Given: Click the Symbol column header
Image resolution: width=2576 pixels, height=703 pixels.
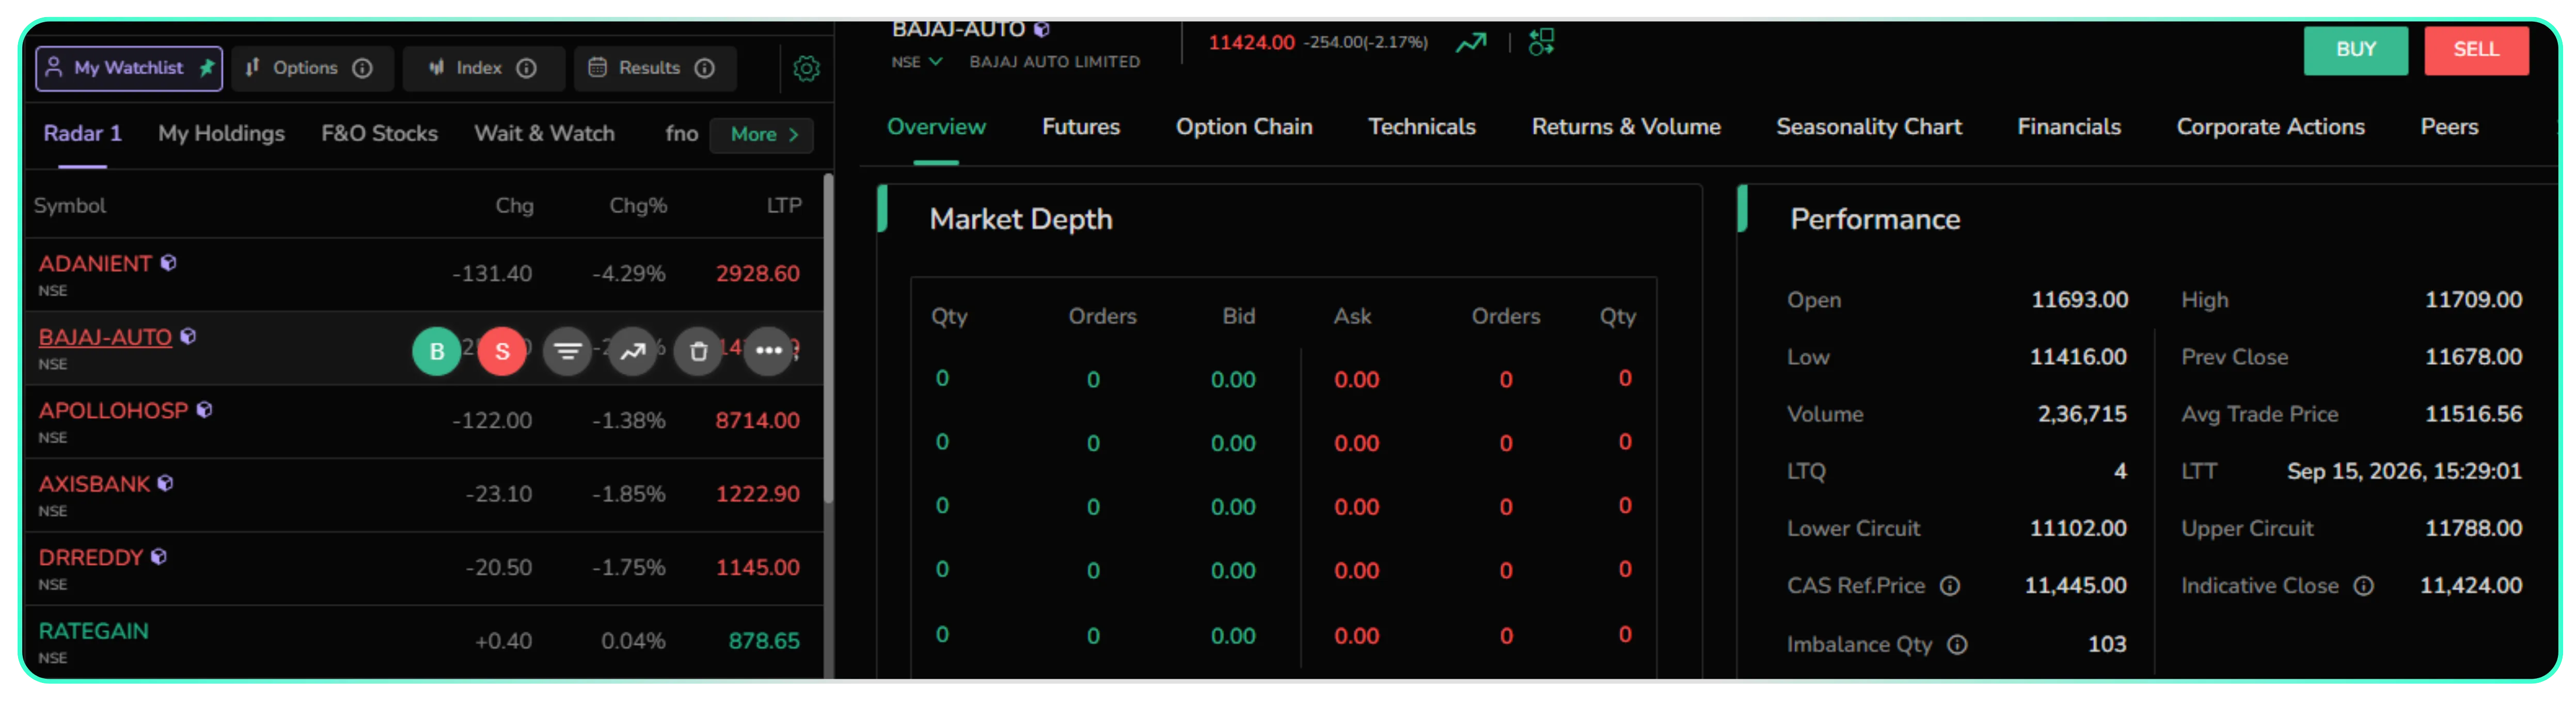Looking at the screenshot, I should coord(69,206).
